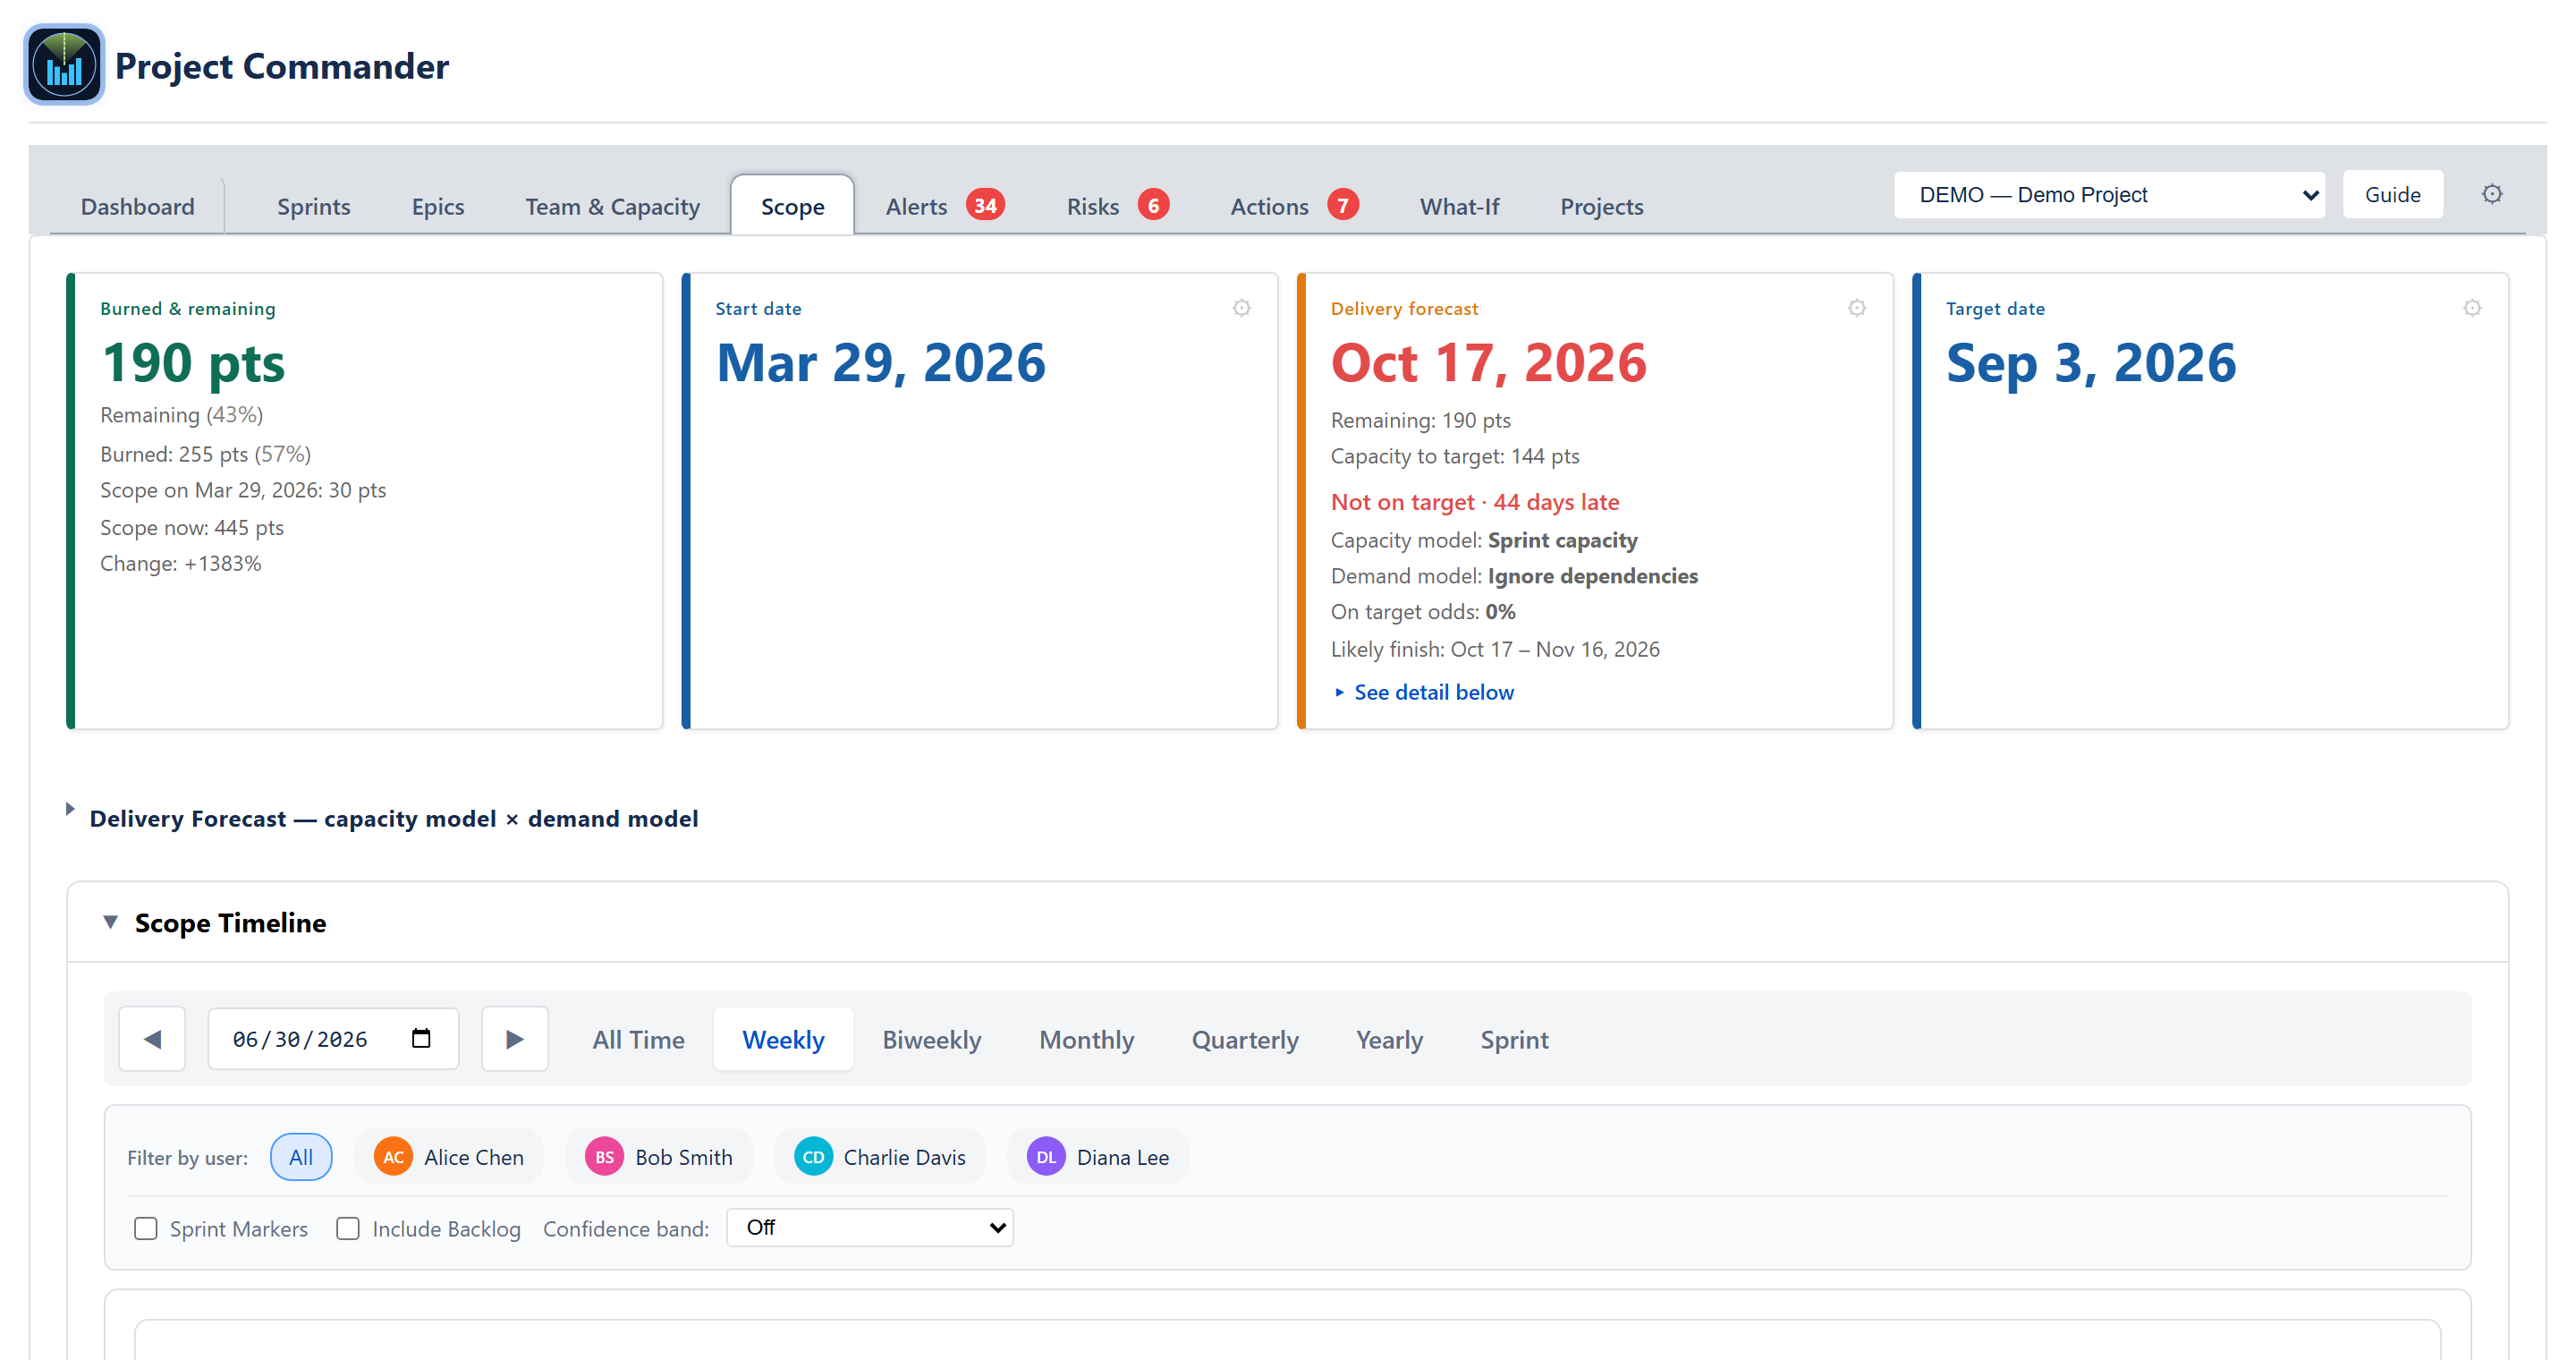Click Alice Chen's AC avatar
The image size is (2576, 1360).
click(393, 1157)
